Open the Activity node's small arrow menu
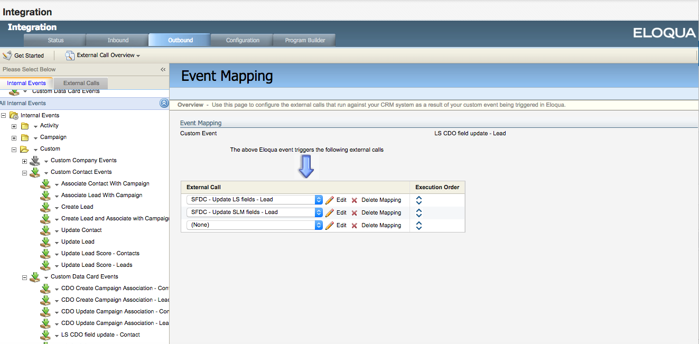The width and height of the screenshot is (699, 344). coord(35,126)
